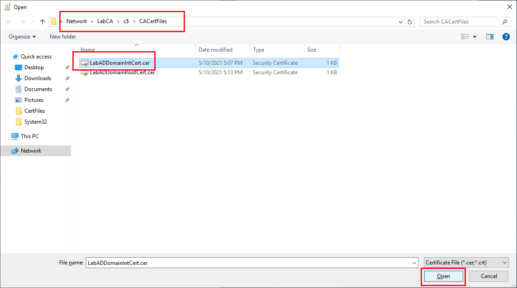This screenshot has width=517, height=288.
Task: Click the Cancel button
Action: [x=489, y=276]
